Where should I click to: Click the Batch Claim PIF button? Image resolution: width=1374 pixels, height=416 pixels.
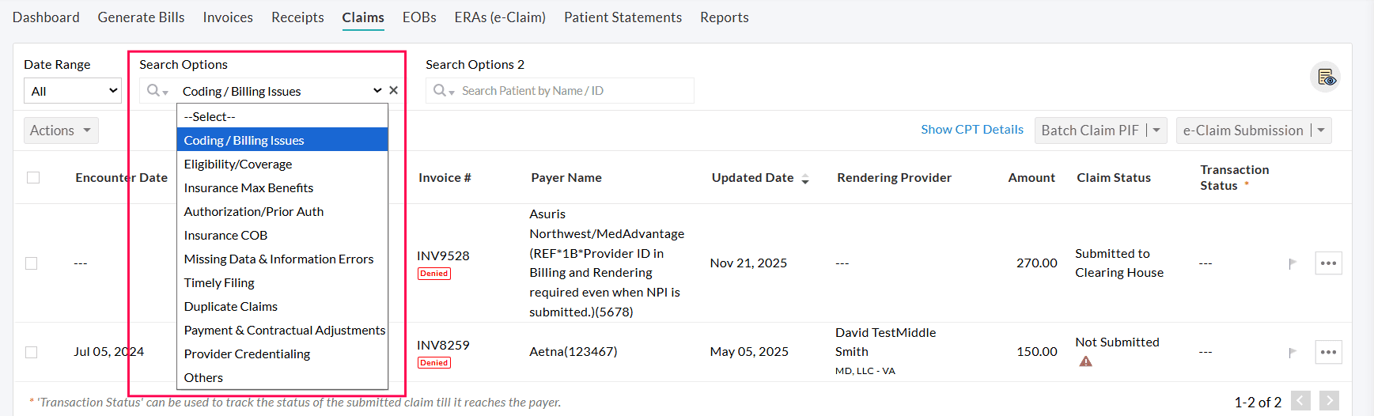[1089, 130]
